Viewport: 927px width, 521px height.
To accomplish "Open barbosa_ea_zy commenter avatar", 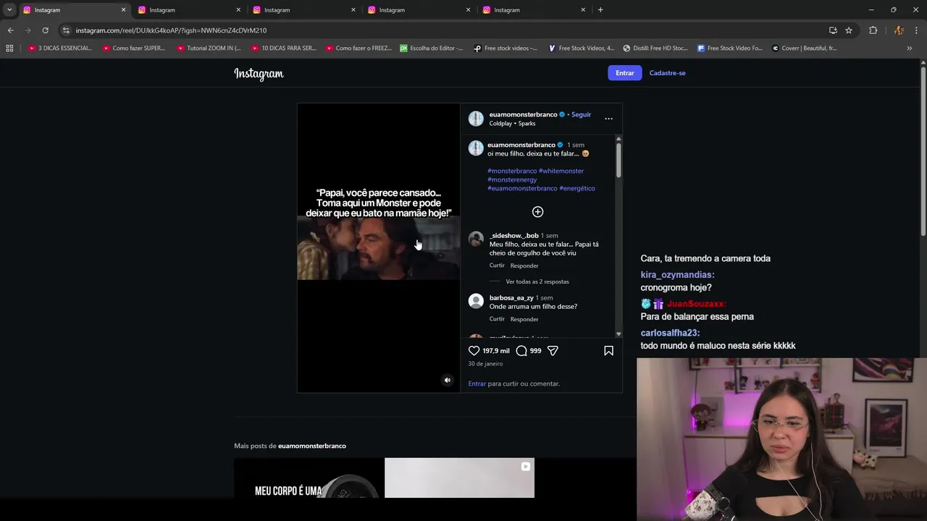I will tap(476, 301).
